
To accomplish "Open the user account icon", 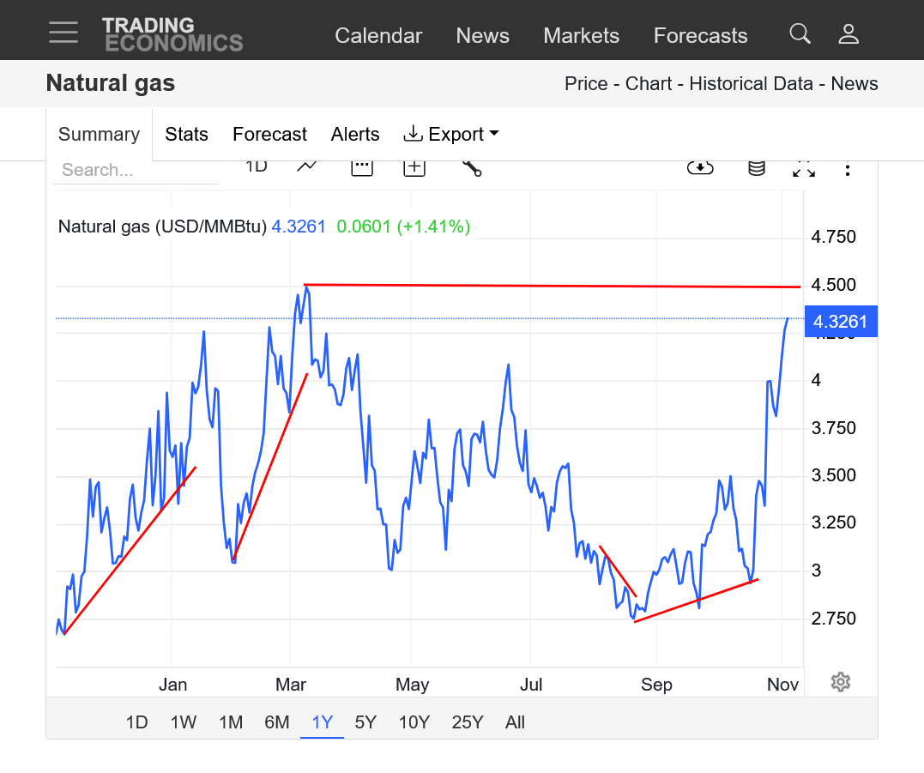I will [849, 33].
